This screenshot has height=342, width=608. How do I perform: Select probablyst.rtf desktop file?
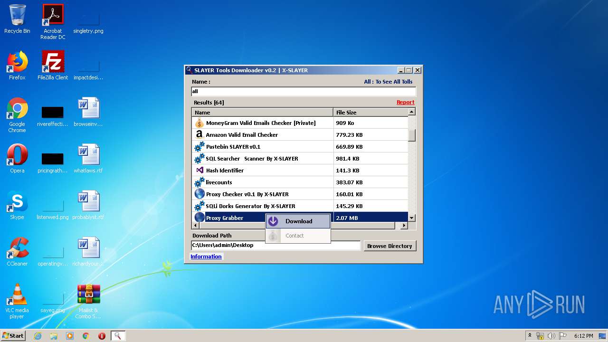88,205
